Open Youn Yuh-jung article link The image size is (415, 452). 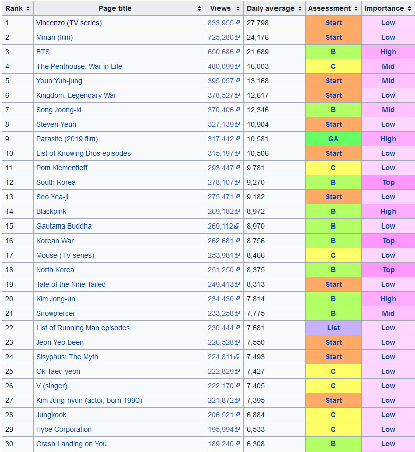(59, 81)
